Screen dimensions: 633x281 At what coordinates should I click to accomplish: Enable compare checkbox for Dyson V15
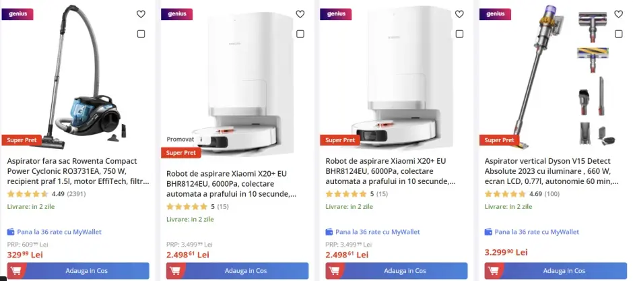618,34
